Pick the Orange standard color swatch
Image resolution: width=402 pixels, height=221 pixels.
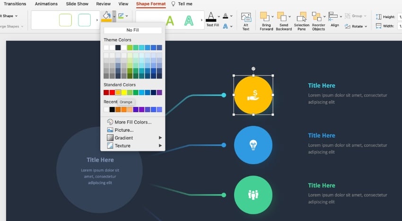118,93
